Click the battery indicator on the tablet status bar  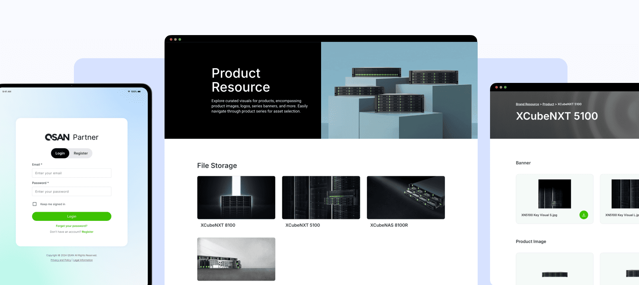pos(139,92)
